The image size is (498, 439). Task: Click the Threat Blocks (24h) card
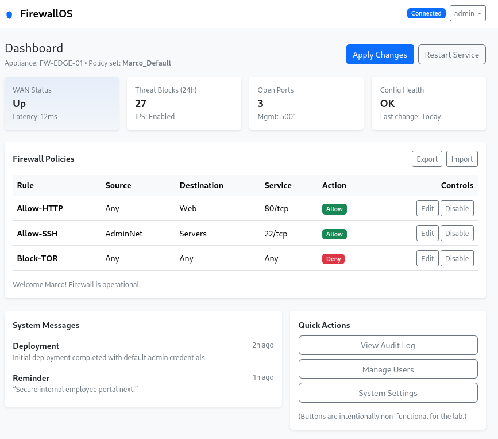[184, 103]
